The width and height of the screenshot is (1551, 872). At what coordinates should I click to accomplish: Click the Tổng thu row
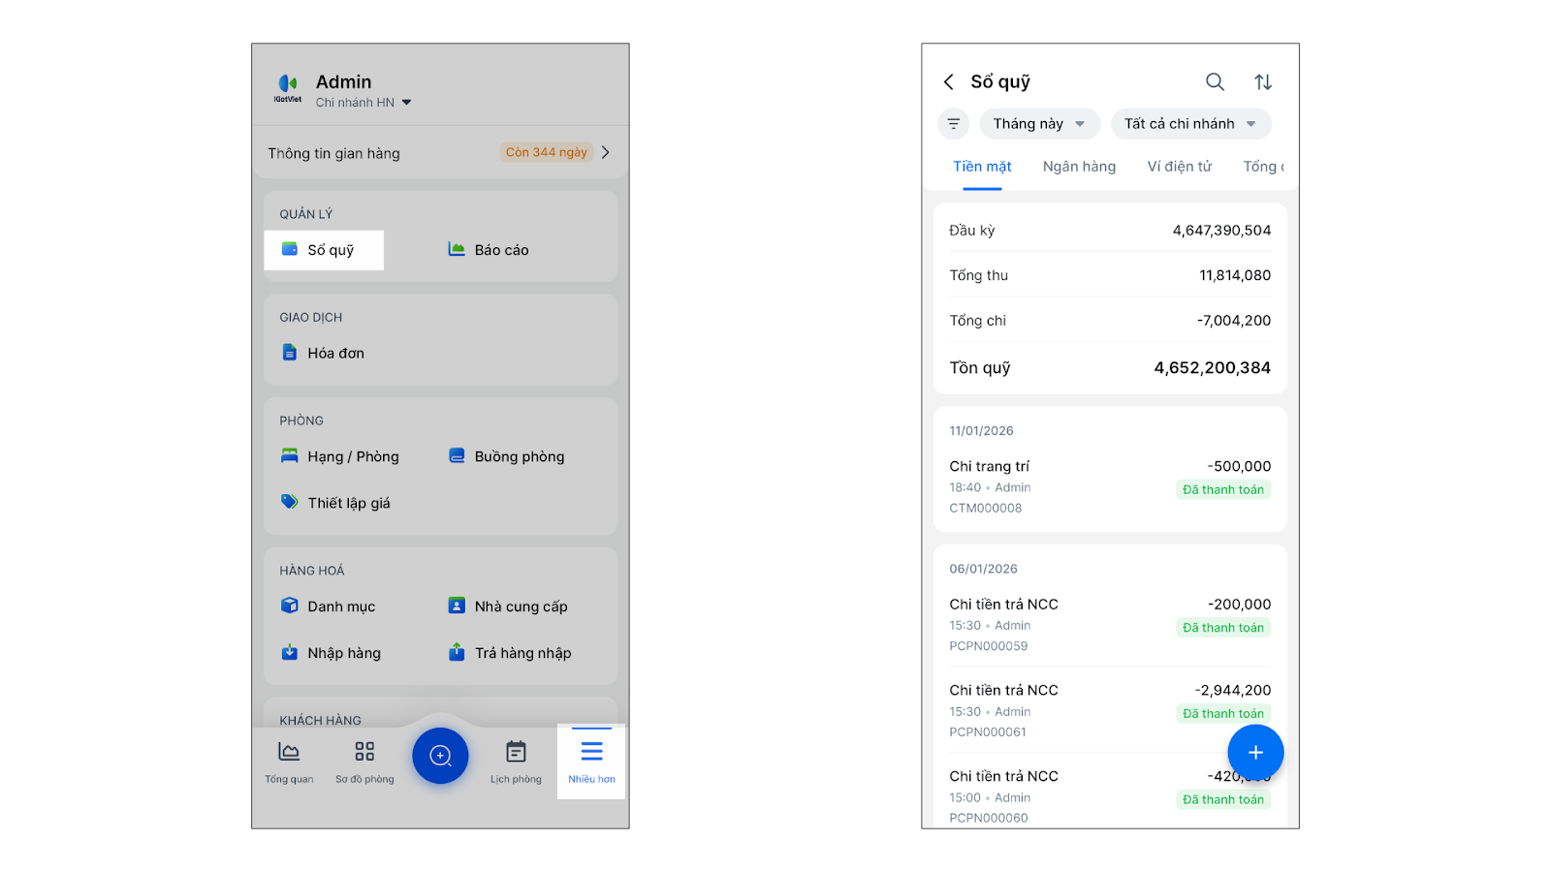pos(1110,275)
